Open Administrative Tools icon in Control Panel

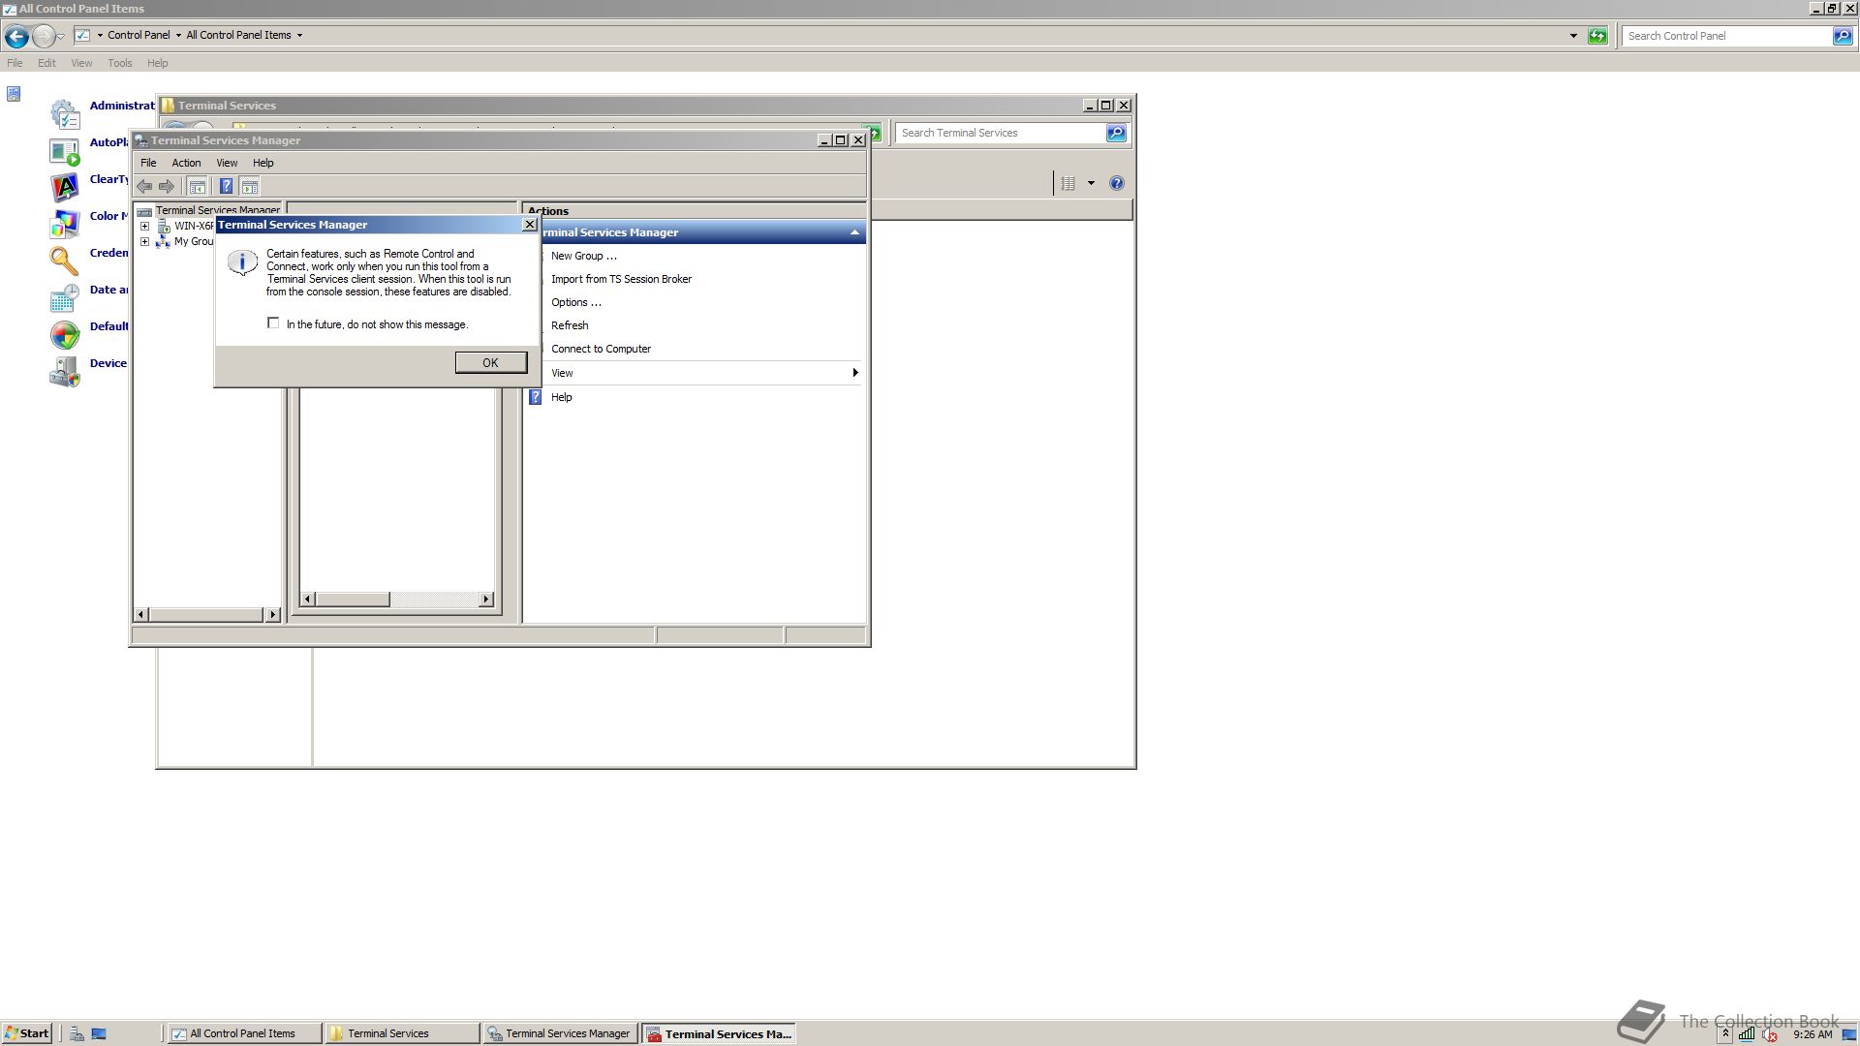[x=65, y=114]
